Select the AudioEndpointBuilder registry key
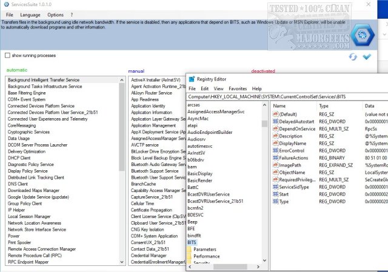The width and height of the screenshot is (388, 272). [210, 132]
